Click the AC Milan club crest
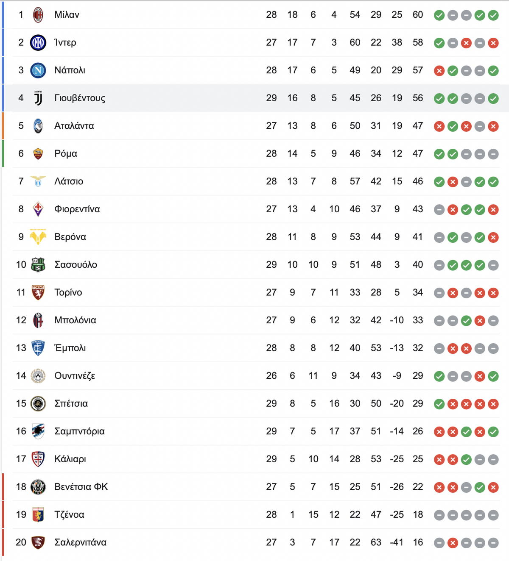 pyautogui.click(x=38, y=15)
